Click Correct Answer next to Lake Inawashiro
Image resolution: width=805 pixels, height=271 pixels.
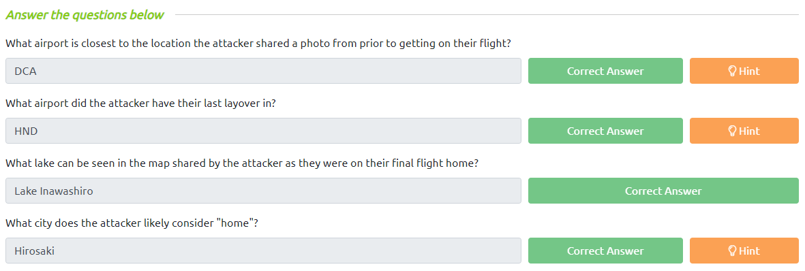coord(663,191)
